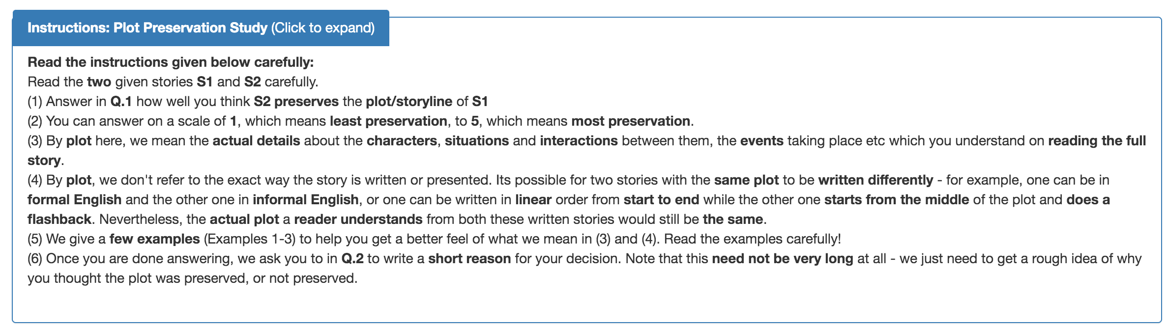The image size is (1167, 328).
Task: Click the bold word "characters" in instruction 3
Action: (402, 141)
